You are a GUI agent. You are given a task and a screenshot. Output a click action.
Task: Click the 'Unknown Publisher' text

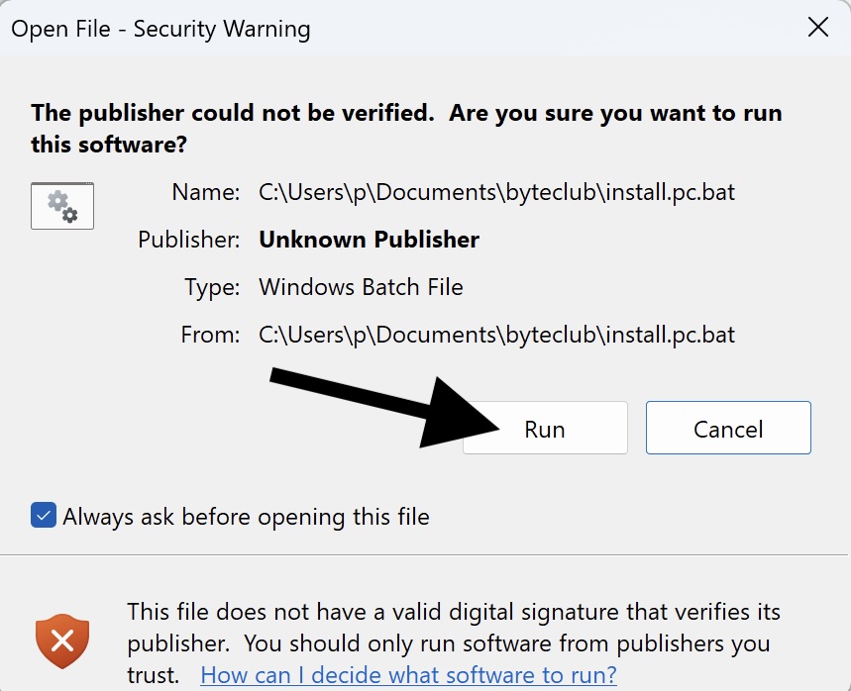click(x=369, y=240)
